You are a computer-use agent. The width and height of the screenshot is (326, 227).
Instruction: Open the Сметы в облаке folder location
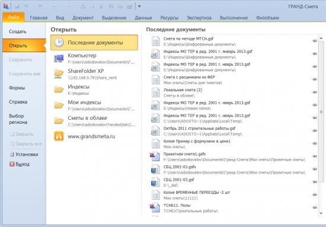pos(94,121)
